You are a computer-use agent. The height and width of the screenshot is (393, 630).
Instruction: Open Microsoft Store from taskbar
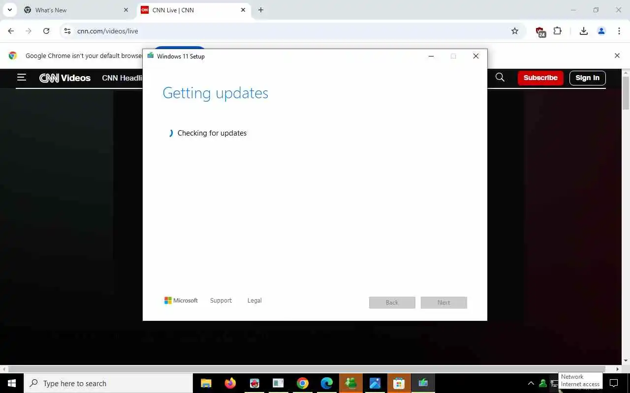[399, 383]
